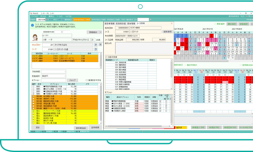Click the small list icon right of 申込団体 help
This screenshot has height=152, width=253.
tap(100, 45)
